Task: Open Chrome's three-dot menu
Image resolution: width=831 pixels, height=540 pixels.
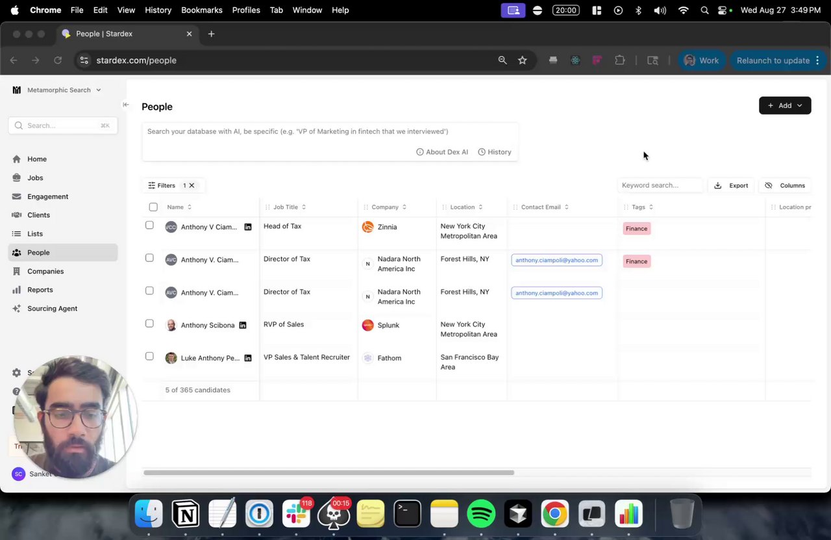Action: [817, 60]
